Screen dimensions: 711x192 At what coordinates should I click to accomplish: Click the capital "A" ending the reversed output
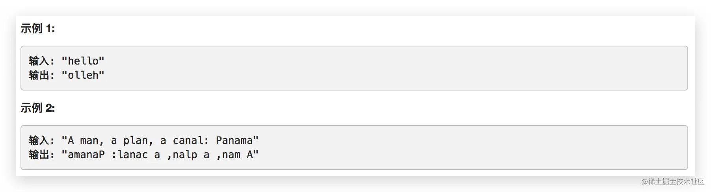tap(250, 155)
